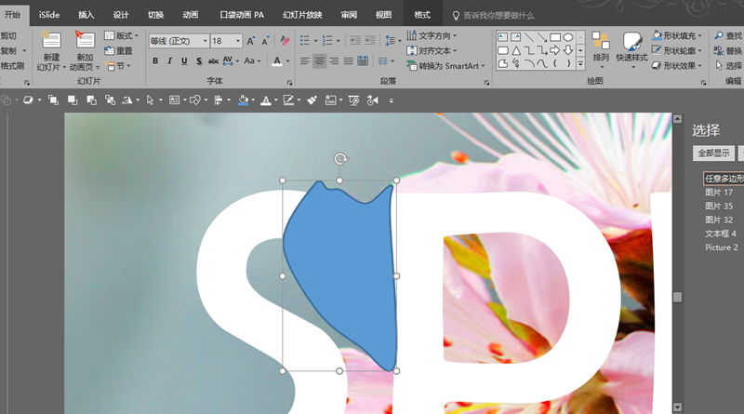Open the 设计 design tab
The height and width of the screenshot is (414, 744).
click(x=121, y=15)
